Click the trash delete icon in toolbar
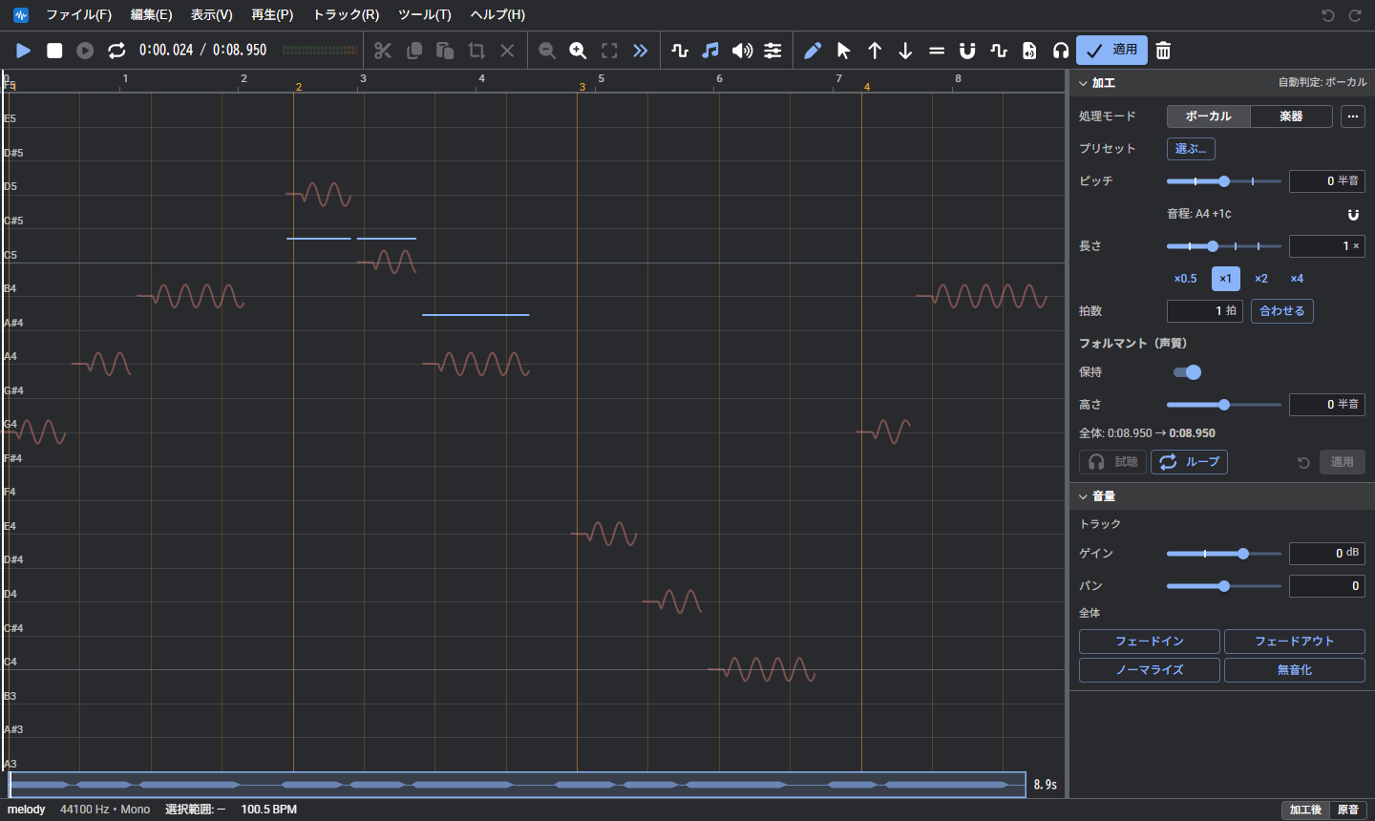 (x=1163, y=51)
